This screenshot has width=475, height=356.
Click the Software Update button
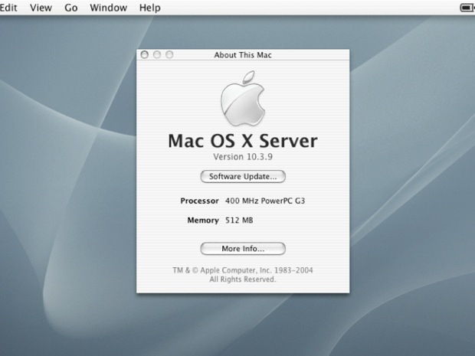coord(243,177)
